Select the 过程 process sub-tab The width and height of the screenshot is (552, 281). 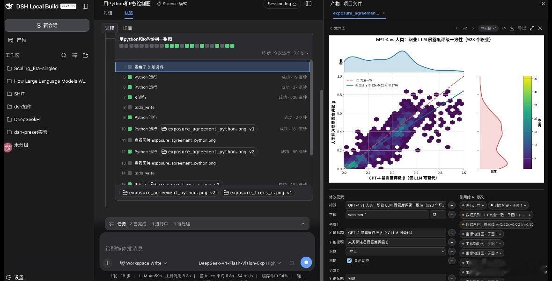click(x=110, y=28)
